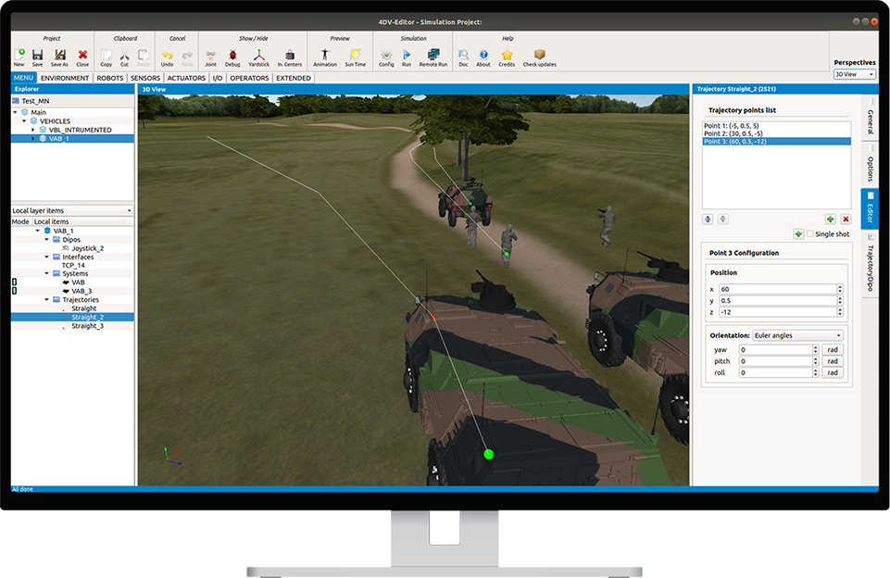Open the Orientation Euler angles dropdown

pyautogui.click(x=796, y=335)
